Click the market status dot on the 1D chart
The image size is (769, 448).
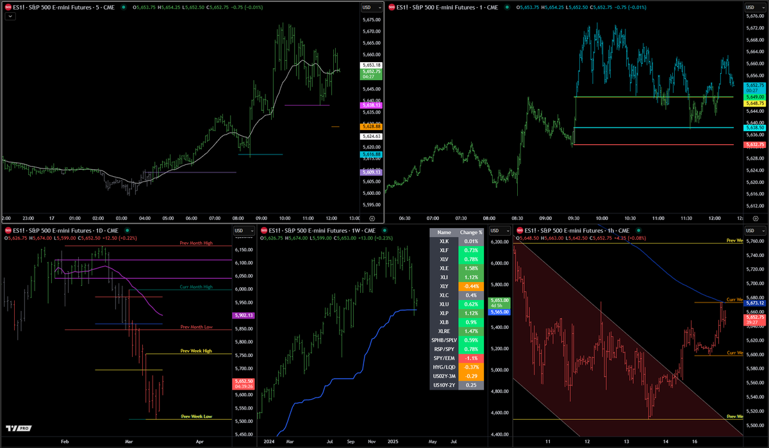(x=127, y=230)
